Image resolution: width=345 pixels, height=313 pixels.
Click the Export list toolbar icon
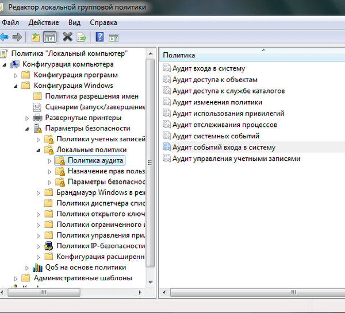point(82,37)
